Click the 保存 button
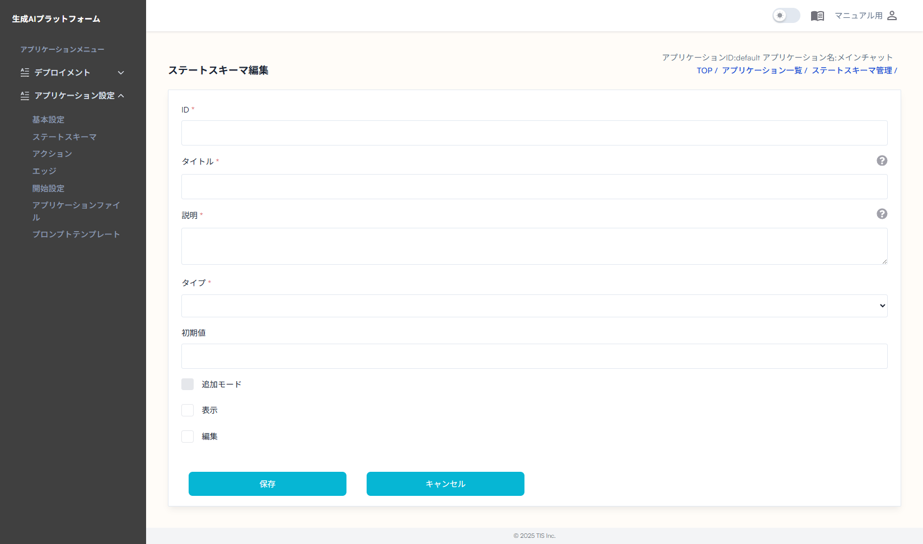 (x=267, y=484)
